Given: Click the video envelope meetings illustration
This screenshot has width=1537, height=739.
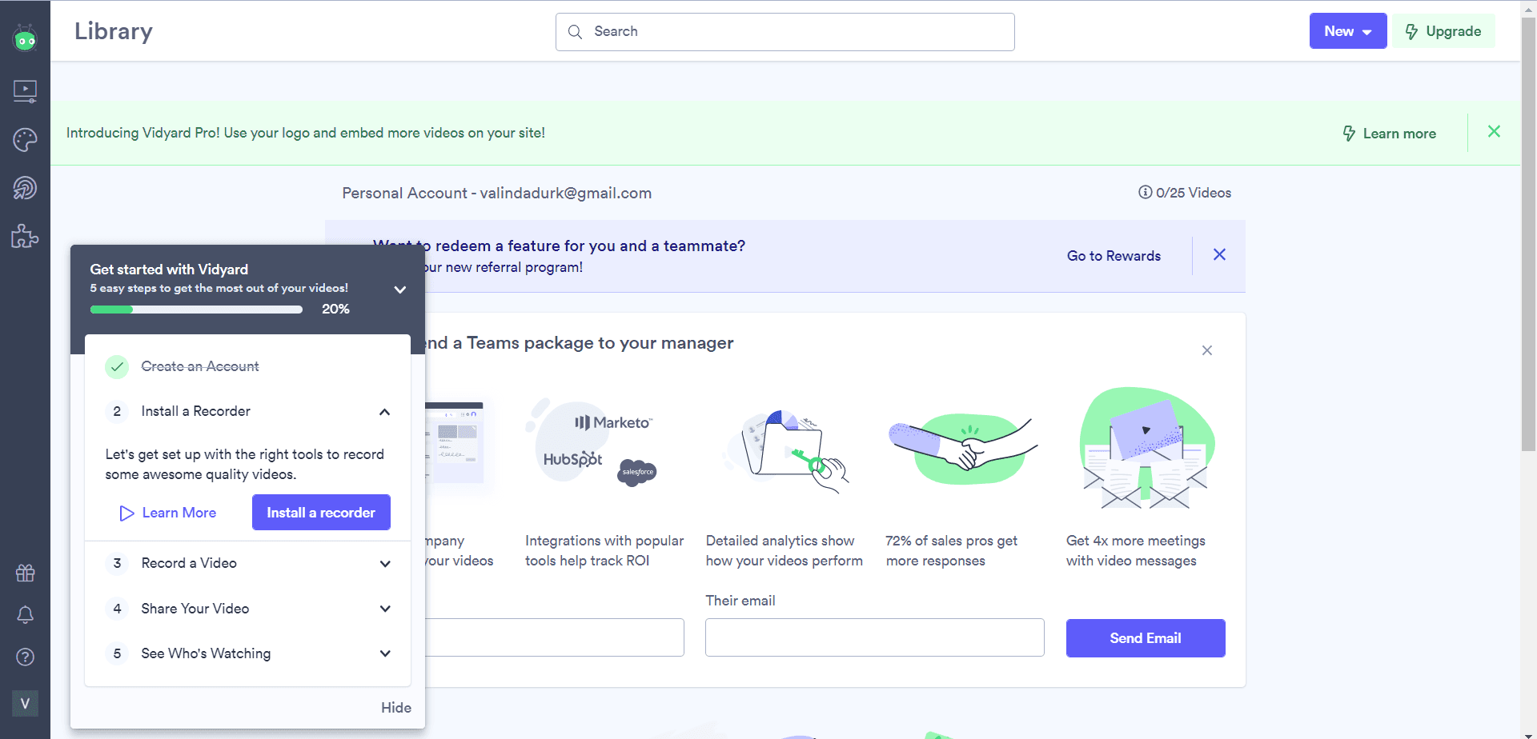Looking at the screenshot, I should (x=1146, y=448).
